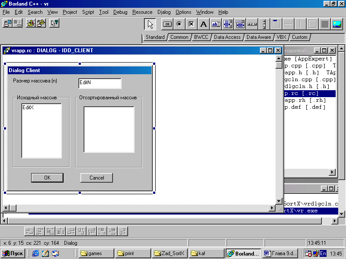
Task: Select the vertical scroll bar tool
Action: [264, 24]
